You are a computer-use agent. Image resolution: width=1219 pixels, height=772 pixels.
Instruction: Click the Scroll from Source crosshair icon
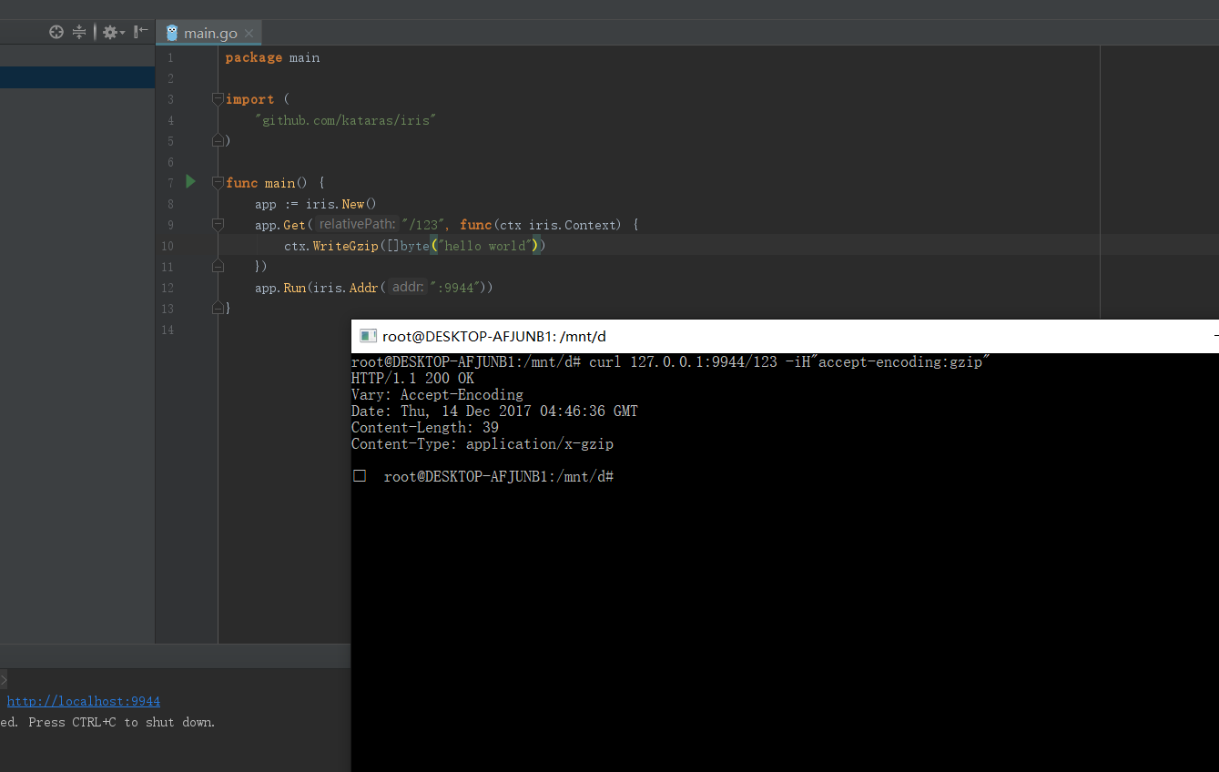pos(56,32)
